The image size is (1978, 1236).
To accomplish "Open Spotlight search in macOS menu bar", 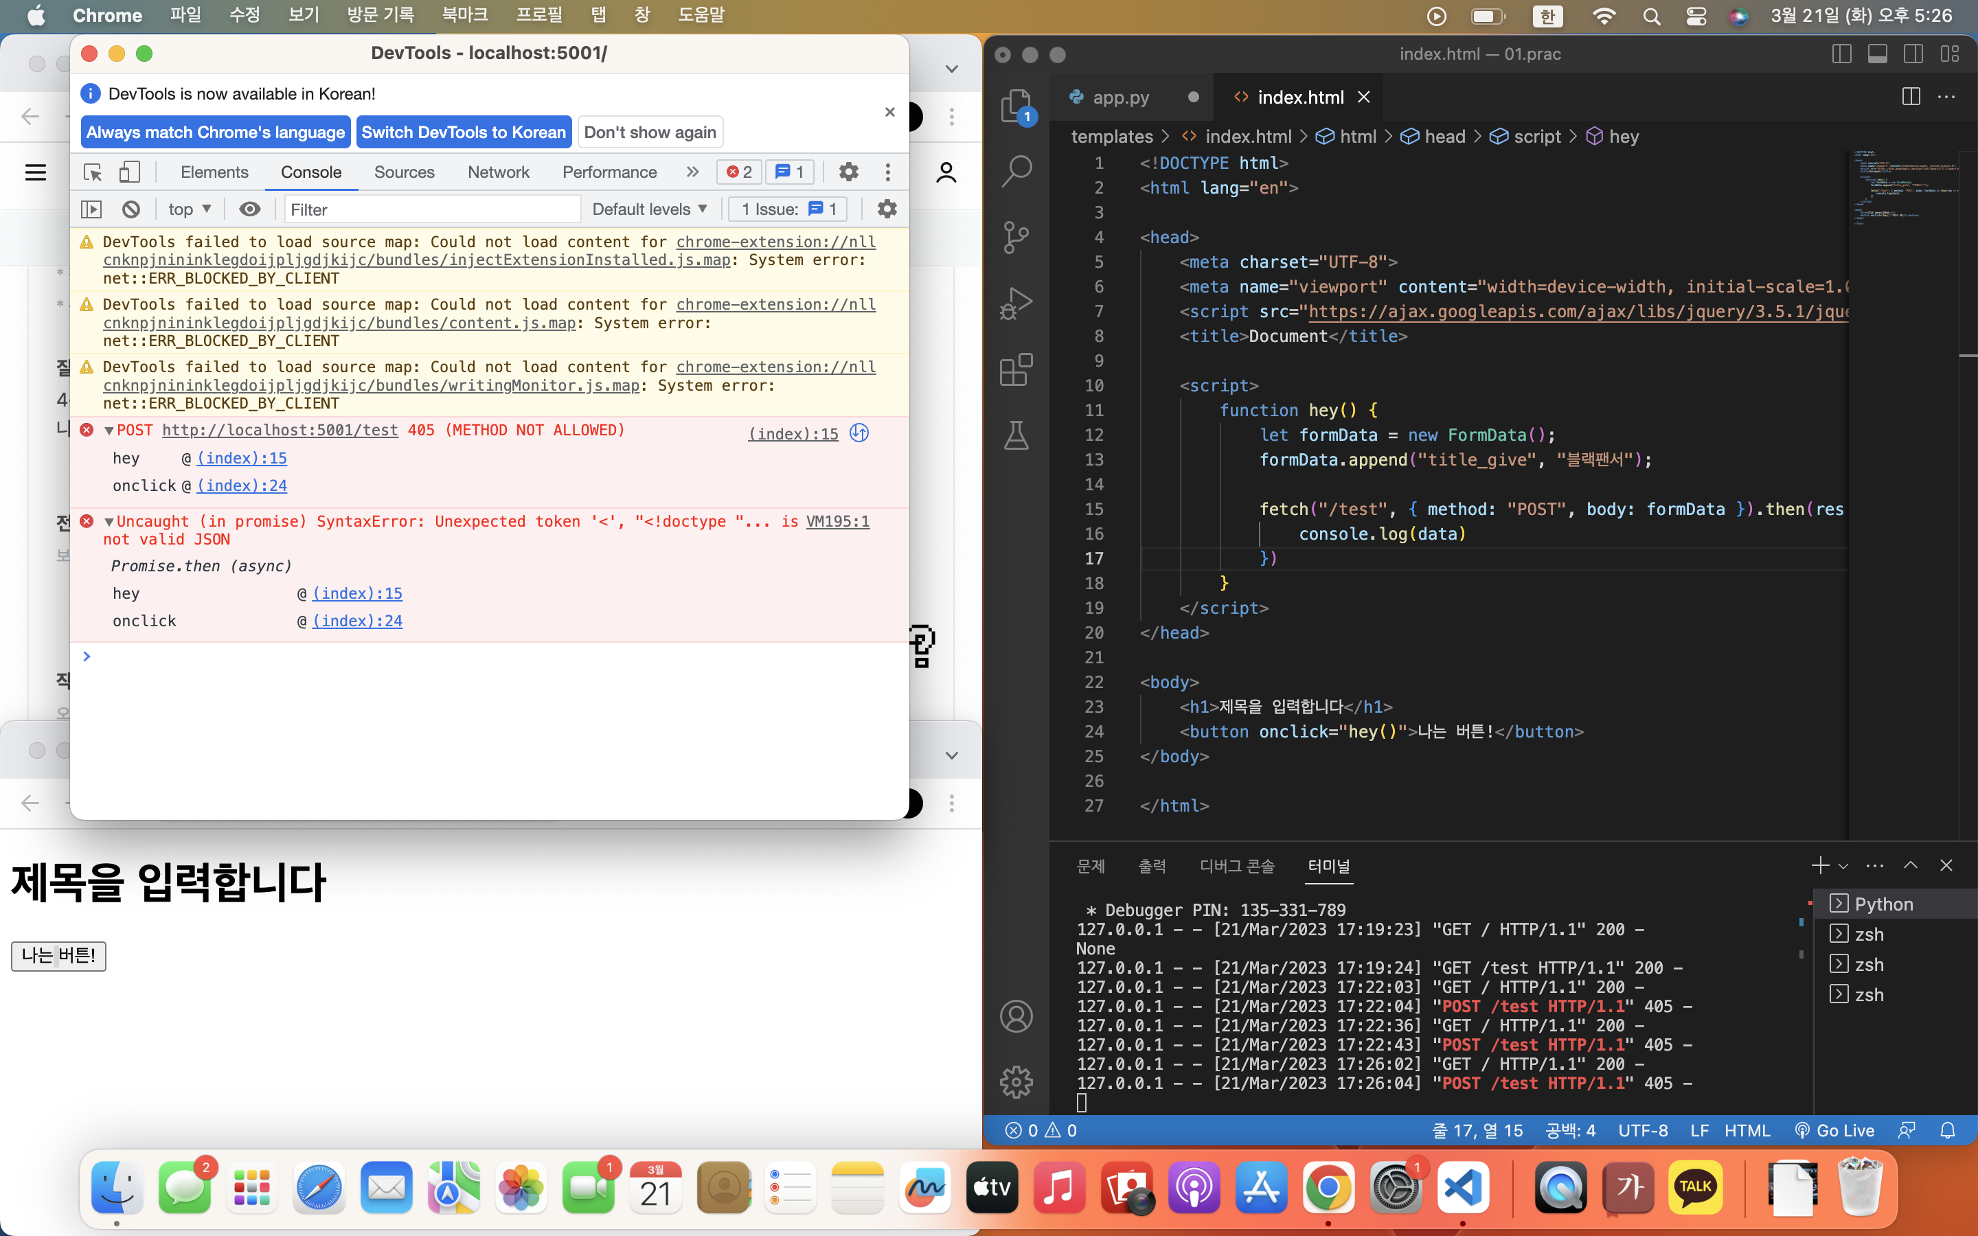I will click(x=1651, y=16).
